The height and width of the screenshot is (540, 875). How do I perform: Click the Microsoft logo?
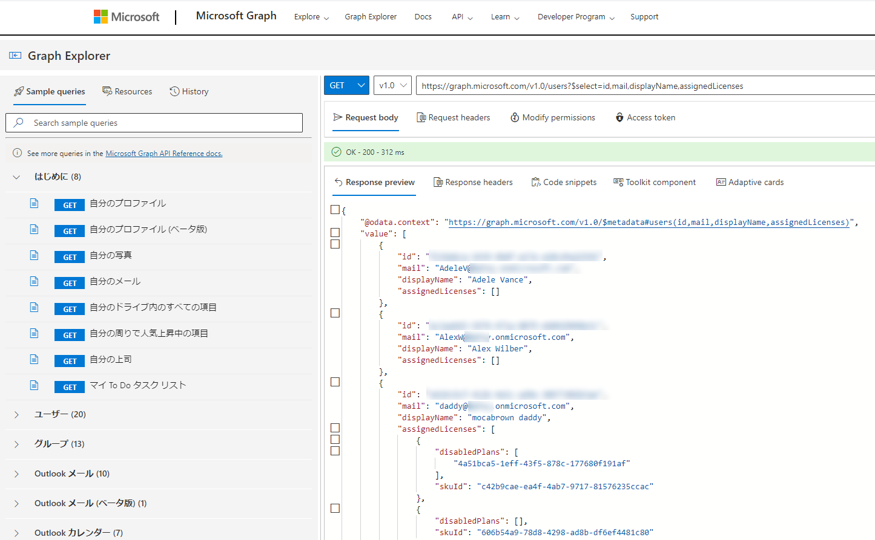[127, 17]
